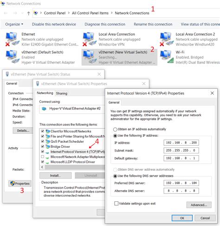Toggle Microsoft LLDP Protocol Driver checkbox
This screenshot has height=226, width=220.
(x=43, y=162)
